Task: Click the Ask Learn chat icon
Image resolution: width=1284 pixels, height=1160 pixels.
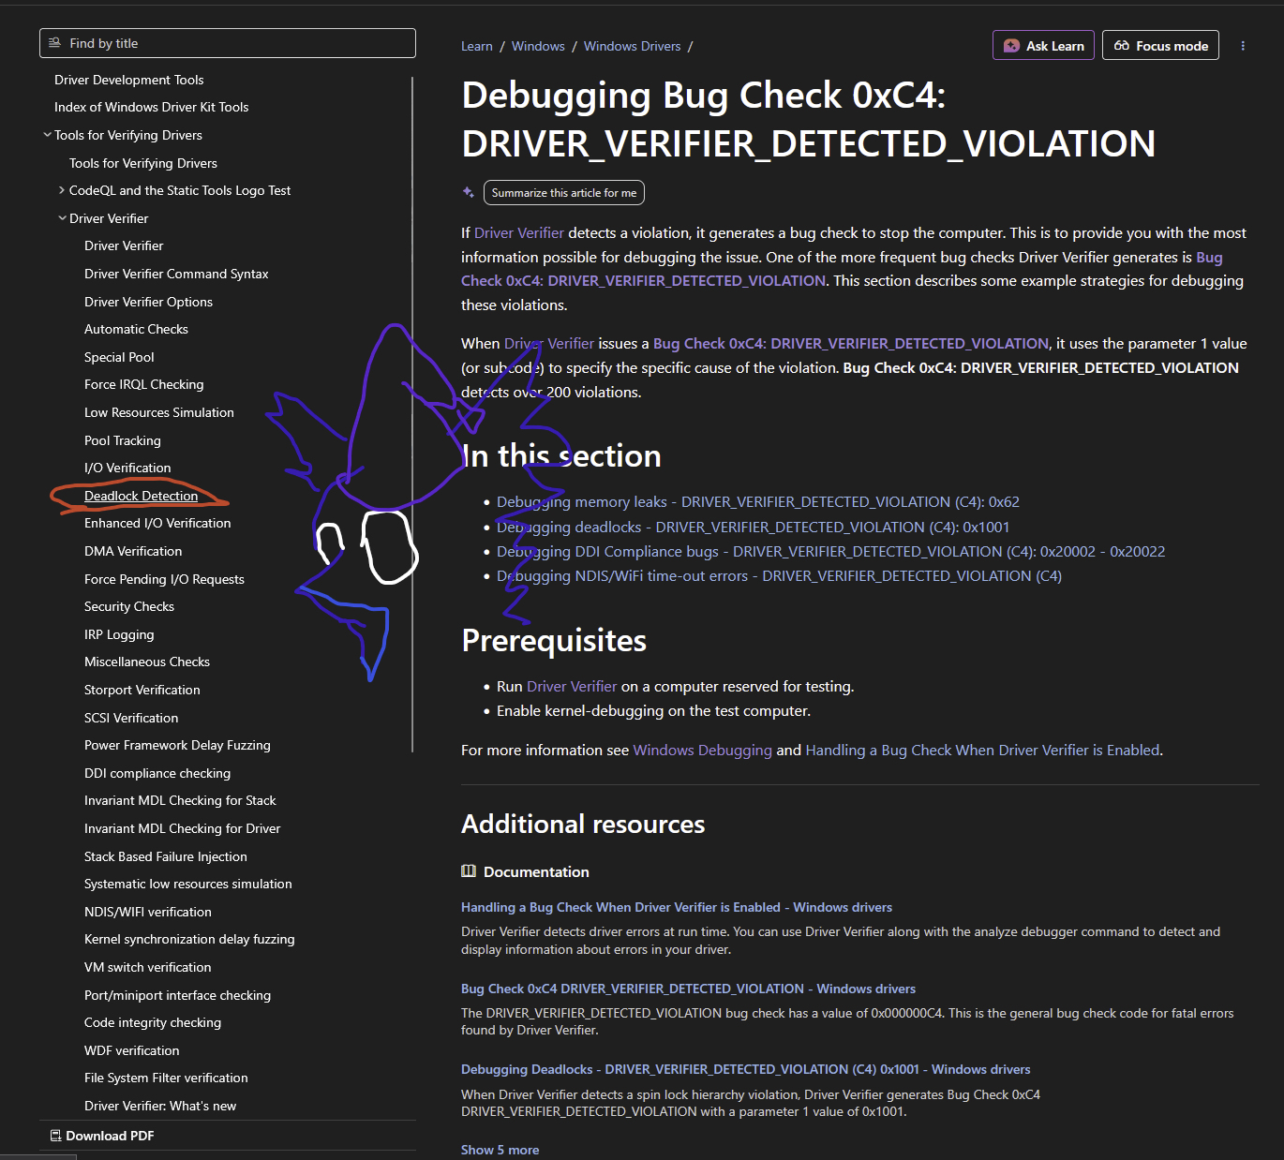Action: pos(1011,46)
